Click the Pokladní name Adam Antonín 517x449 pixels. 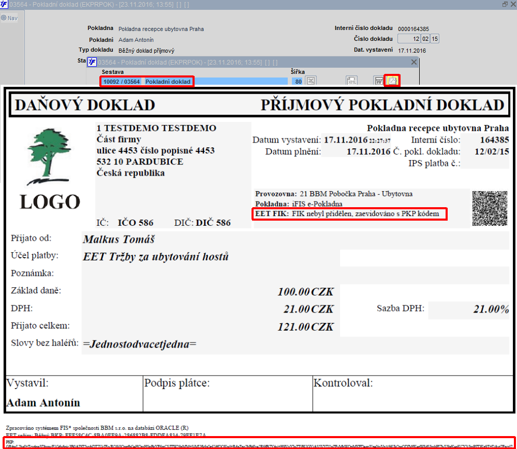(x=136, y=40)
